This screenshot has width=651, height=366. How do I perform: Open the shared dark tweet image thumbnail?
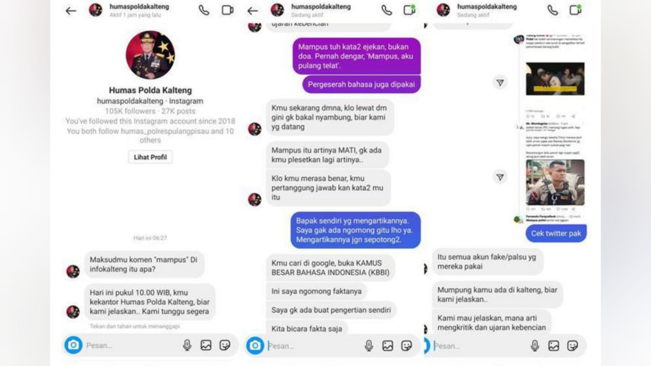[x=555, y=79]
